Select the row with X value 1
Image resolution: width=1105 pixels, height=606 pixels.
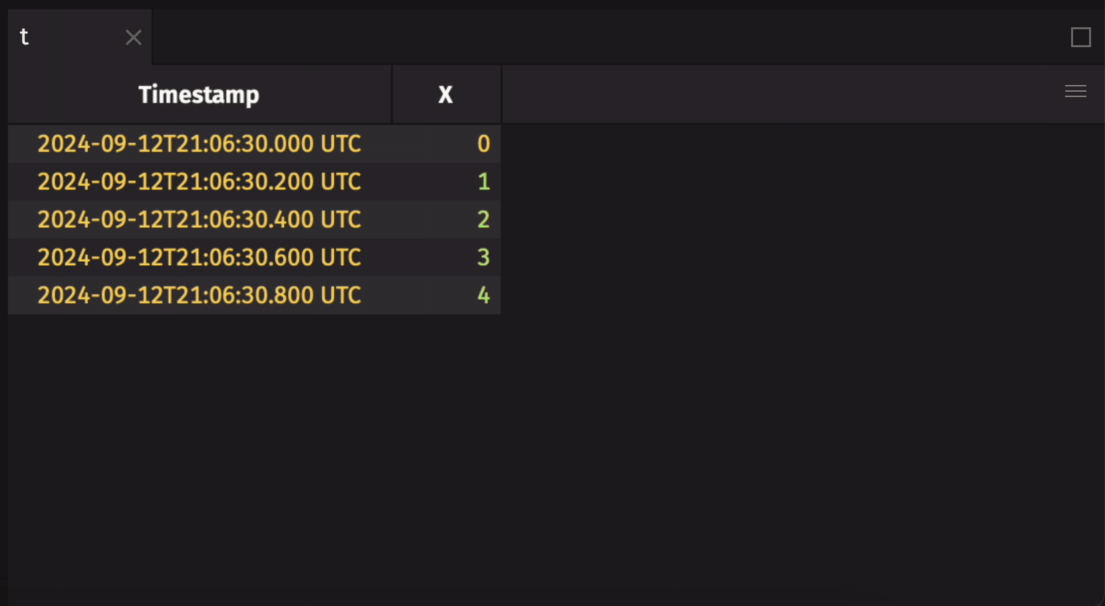pyautogui.click(x=253, y=181)
